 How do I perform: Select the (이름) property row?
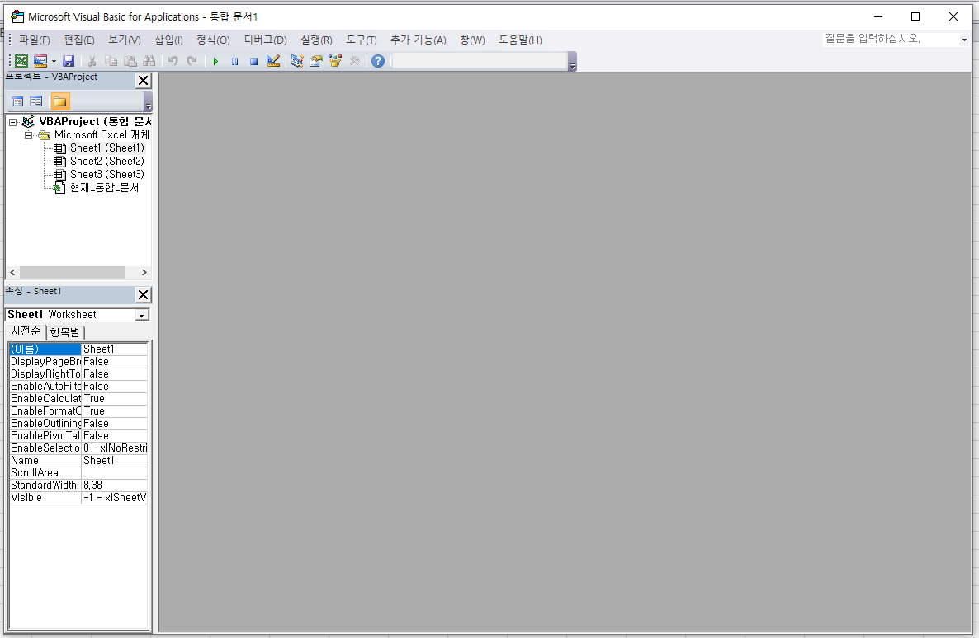(78, 349)
